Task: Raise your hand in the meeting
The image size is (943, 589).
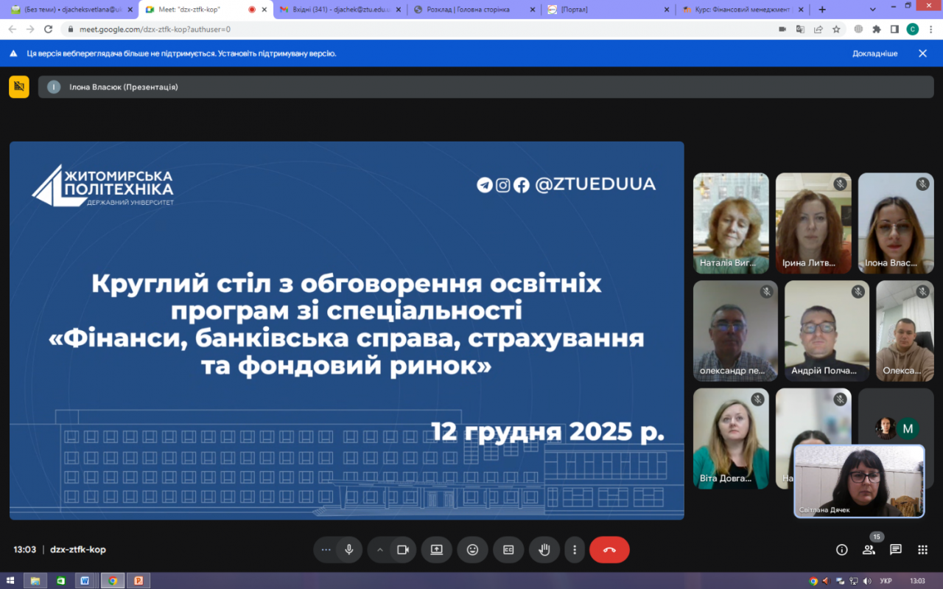Action: 544,550
